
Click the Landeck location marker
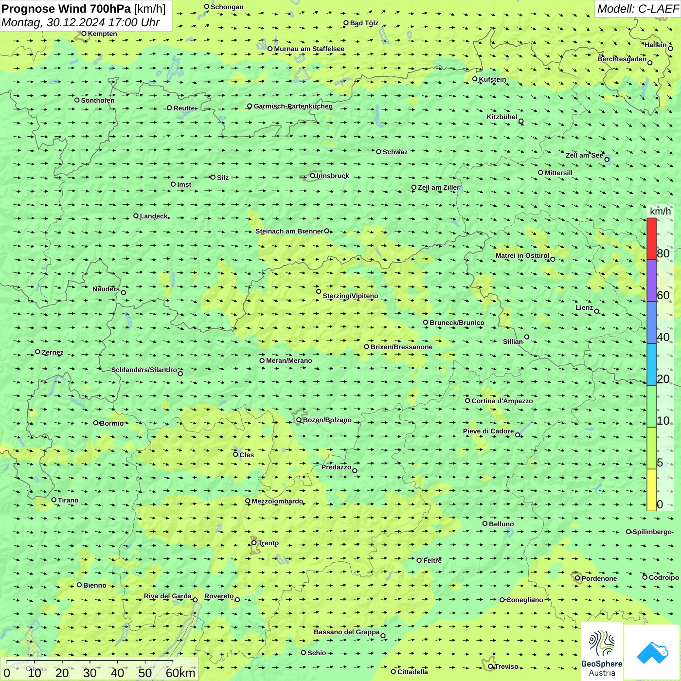click(x=136, y=216)
